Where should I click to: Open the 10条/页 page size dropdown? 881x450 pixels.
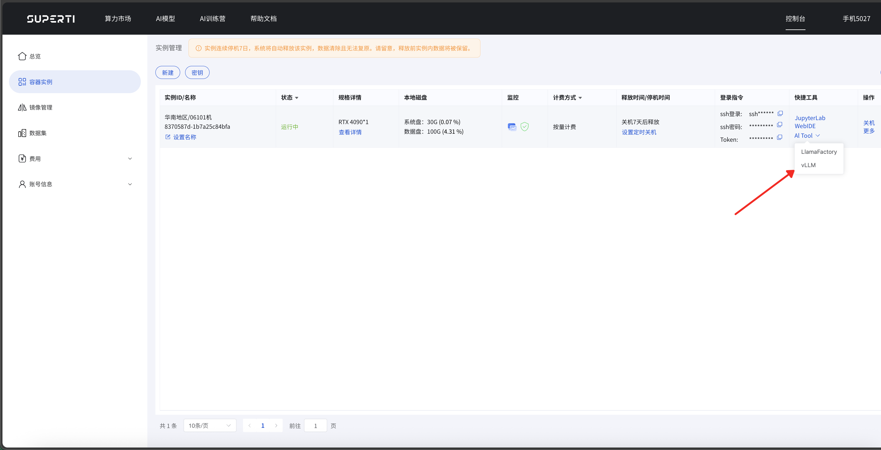click(x=210, y=425)
